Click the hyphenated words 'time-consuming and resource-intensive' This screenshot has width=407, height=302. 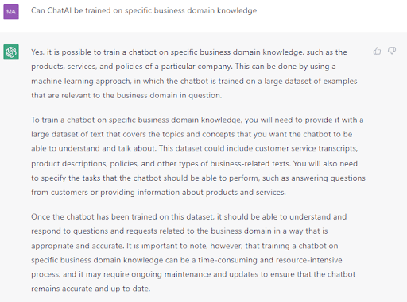[270, 260]
